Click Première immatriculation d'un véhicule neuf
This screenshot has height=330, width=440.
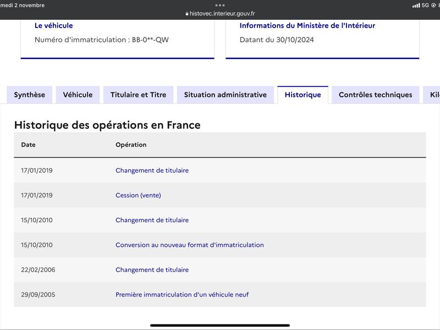coord(182,295)
